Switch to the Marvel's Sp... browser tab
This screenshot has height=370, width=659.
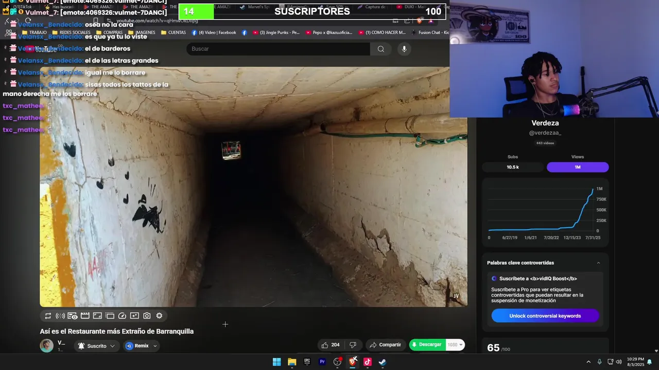pos(254,7)
